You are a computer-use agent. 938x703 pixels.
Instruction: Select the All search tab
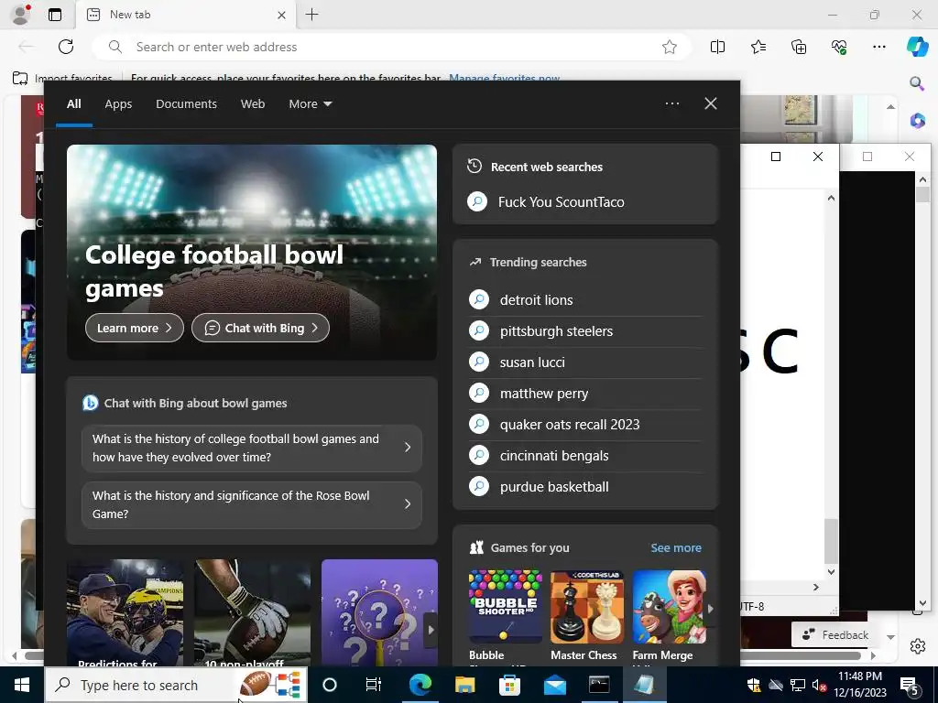tap(73, 103)
